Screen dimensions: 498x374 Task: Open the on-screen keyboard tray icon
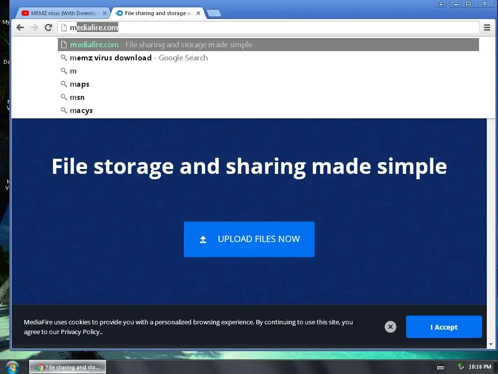(x=441, y=367)
